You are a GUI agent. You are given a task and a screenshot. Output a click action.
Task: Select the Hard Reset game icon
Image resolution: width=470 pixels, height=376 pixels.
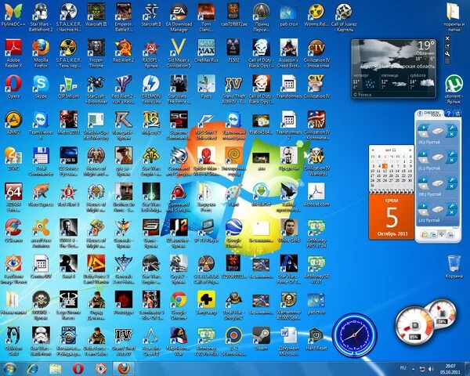point(316,339)
